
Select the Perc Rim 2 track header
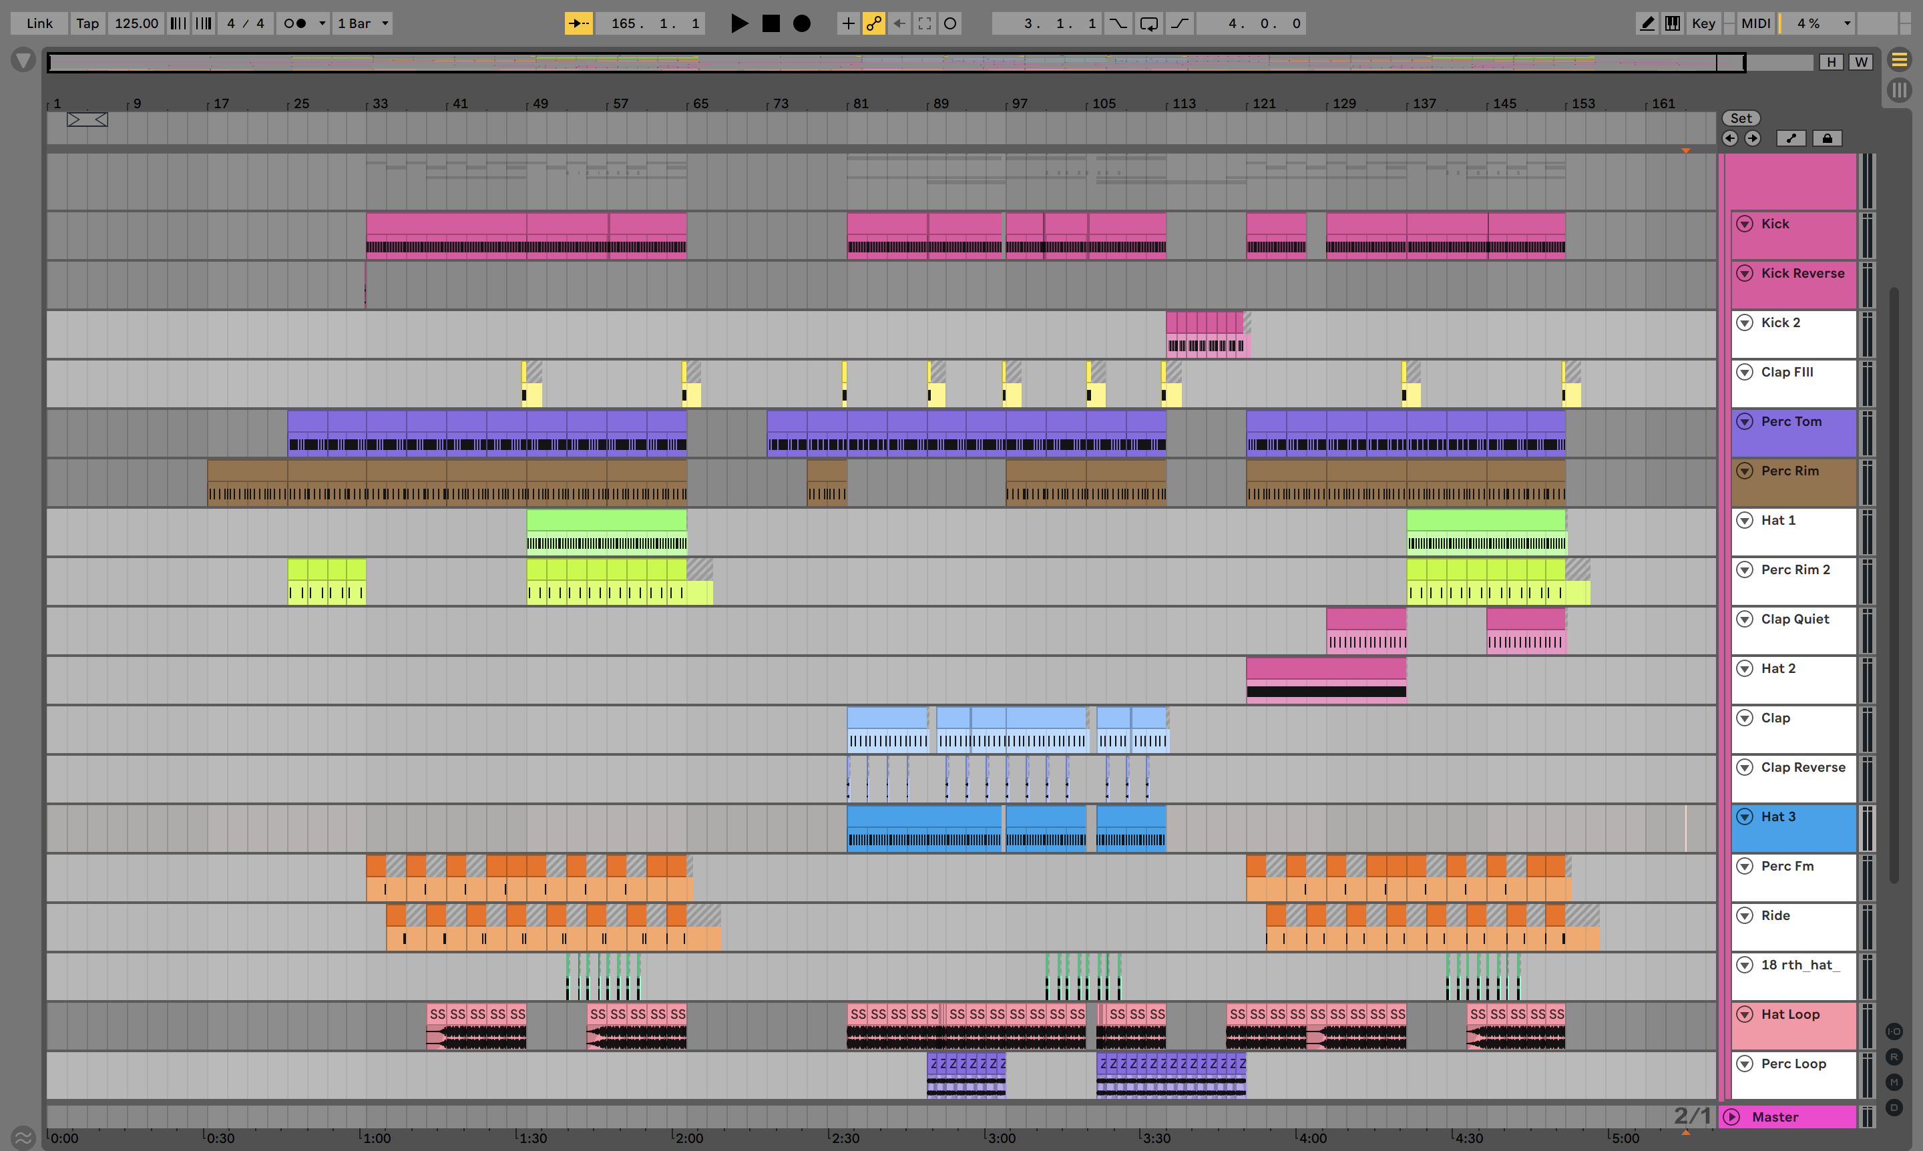pyautogui.click(x=1793, y=581)
